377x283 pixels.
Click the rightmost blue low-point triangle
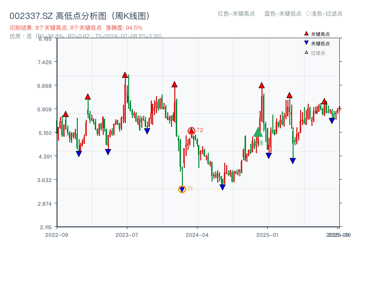[331, 121]
